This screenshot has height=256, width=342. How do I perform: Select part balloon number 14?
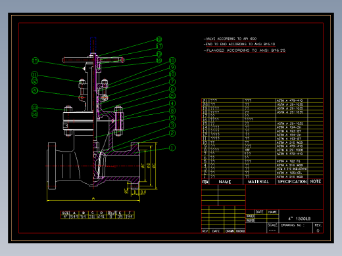point(35,114)
